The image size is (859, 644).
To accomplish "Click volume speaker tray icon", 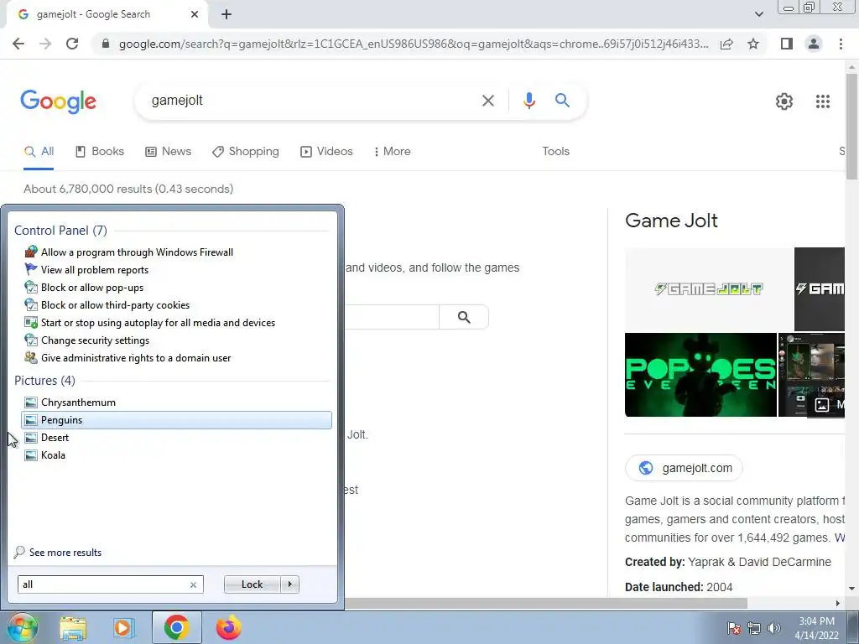I will [774, 628].
